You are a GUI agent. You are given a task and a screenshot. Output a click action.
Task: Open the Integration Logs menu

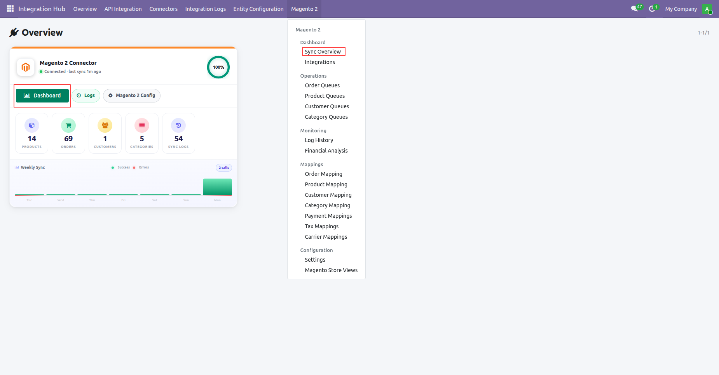pyautogui.click(x=206, y=9)
